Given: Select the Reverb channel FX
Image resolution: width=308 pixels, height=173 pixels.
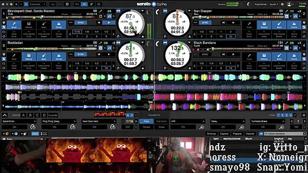Looking at the screenshot, I should pyautogui.click(x=146, y=127).
